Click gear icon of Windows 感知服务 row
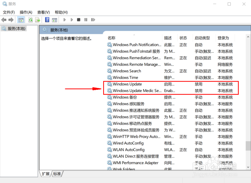 pos(109,104)
